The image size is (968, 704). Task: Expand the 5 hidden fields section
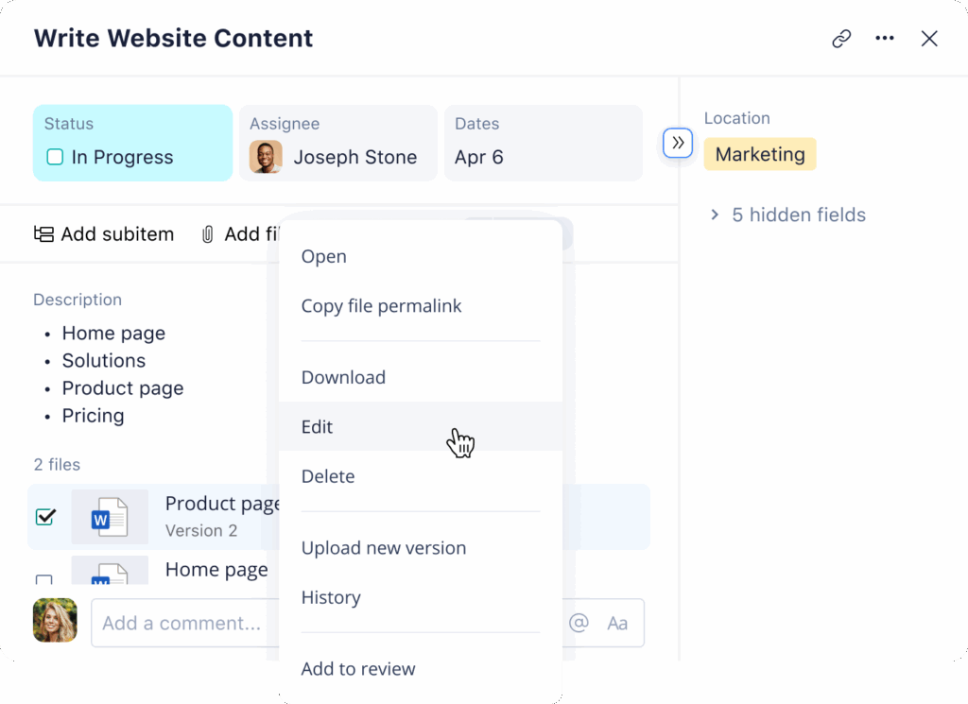tap(715, 215)
